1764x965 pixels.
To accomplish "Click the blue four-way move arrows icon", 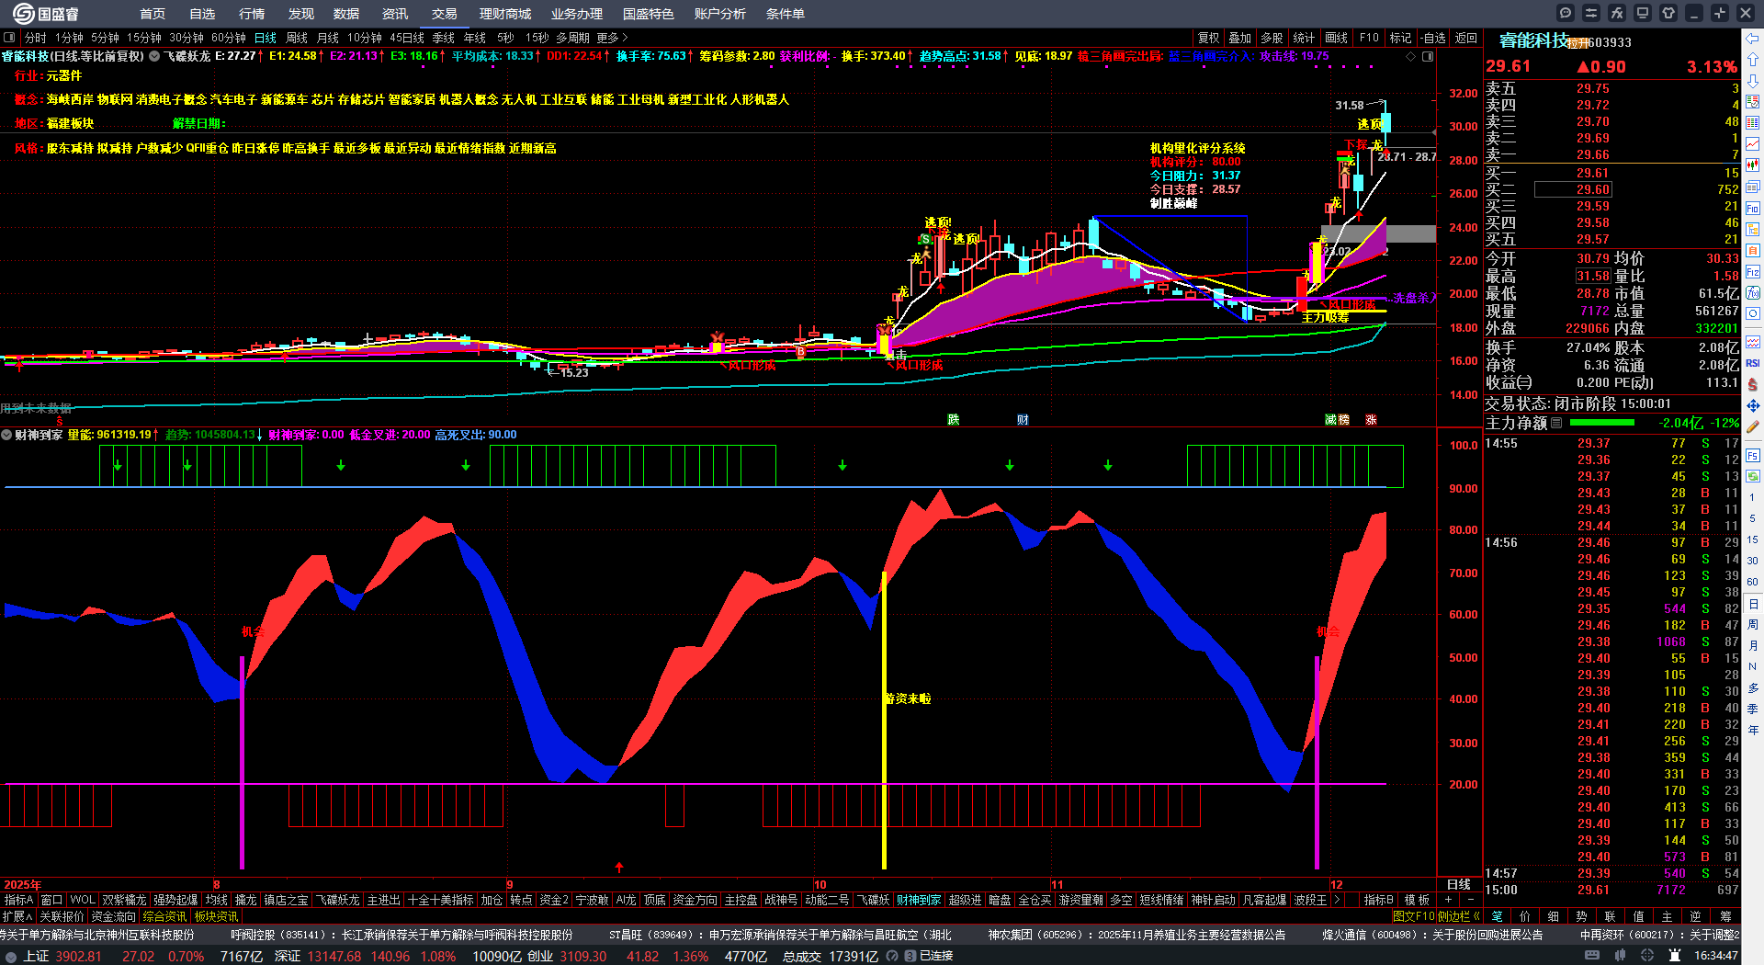I will coord(1753,405).
